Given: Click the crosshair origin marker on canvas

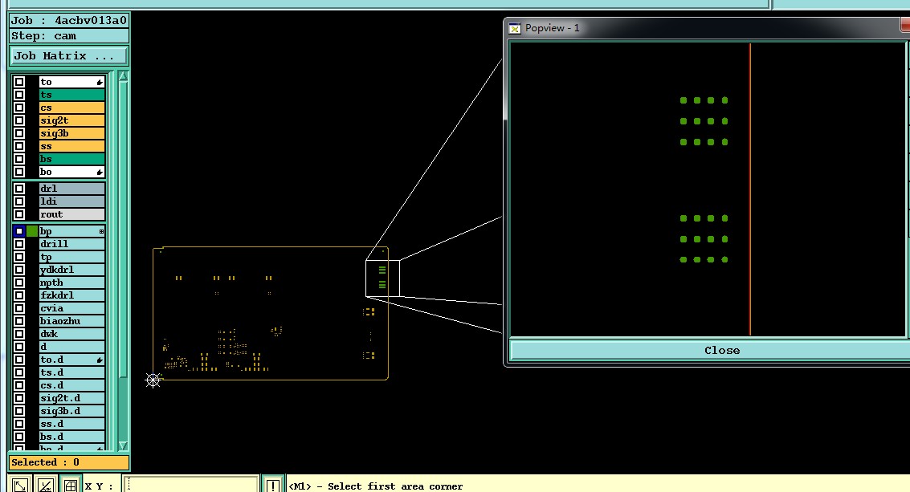Looking at the screenshot, I should 153,380.
